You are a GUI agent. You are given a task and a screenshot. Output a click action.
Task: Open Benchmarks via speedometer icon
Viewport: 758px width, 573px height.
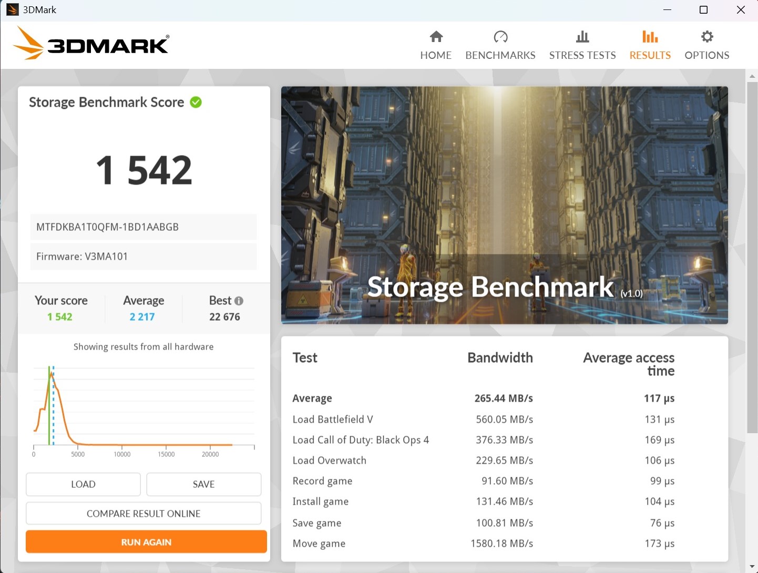pos(500,37)
